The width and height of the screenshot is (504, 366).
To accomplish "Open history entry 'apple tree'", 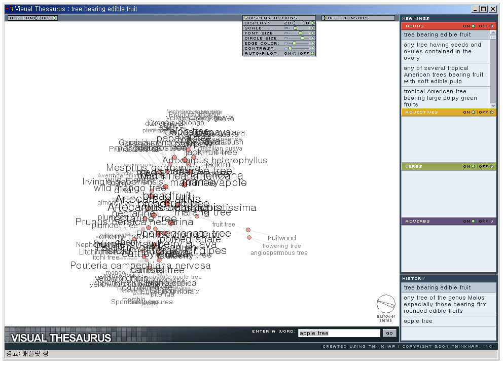I will point(448,321).
